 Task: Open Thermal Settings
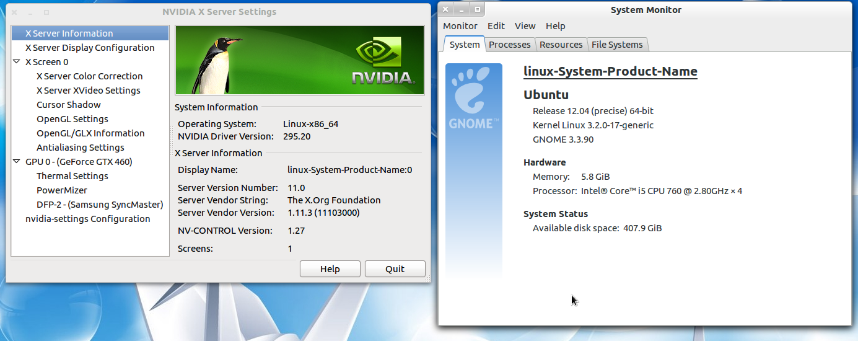pos(72,176)
